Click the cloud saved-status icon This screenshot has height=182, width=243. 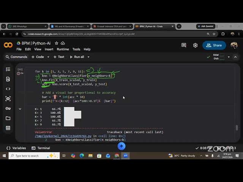pyautogui.click(x=63, y=43)
